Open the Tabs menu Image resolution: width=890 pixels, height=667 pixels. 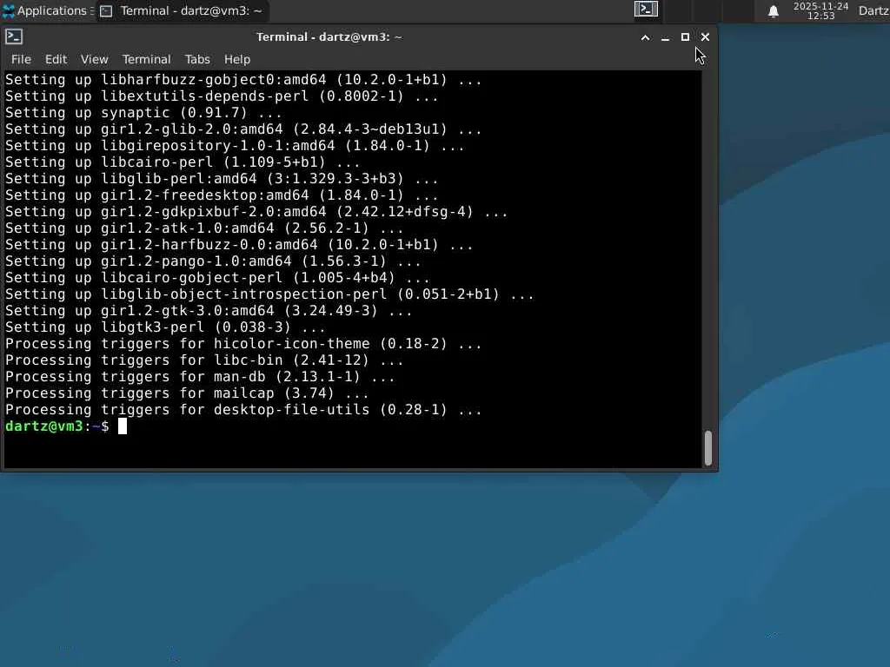point(197,59)
